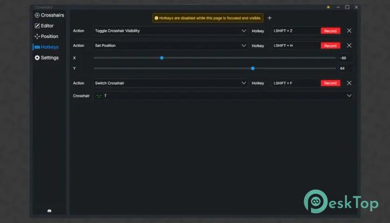Click the Y value field showing 64
Image resolution: width=390 pixels, height=223 pixels.
(346, 69)
